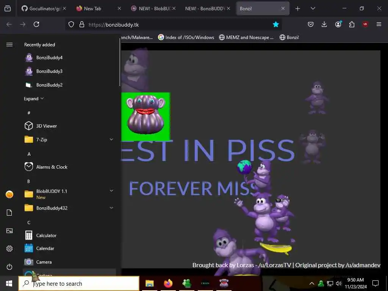Save page to Pocket
The image size is (388, 291).
(x=311, y=24)
